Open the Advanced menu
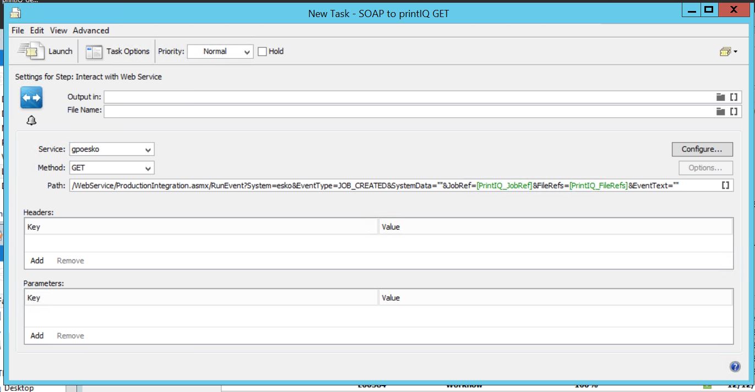The height and width of the screenshot is (392, 755). click(x=91, y=30)
